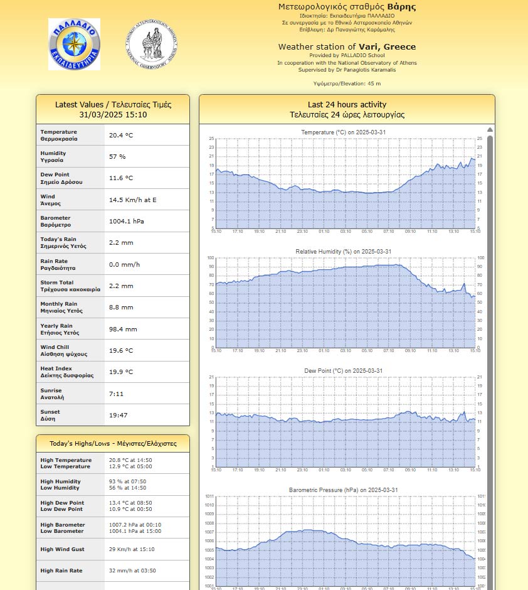This screenshot has height=590, width=528.
Task: Click the "Last 24 hours activity" header
Action: point(347,109)
